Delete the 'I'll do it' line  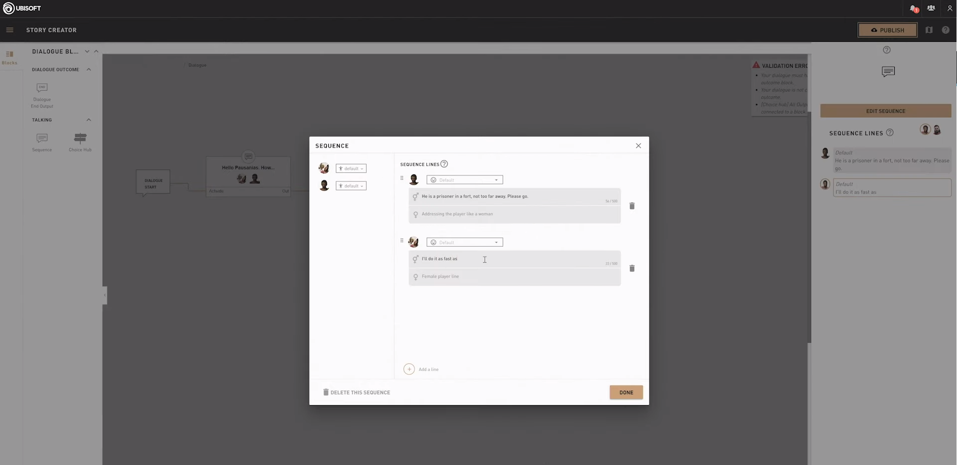pyautogui.click(x=632, y=269)
